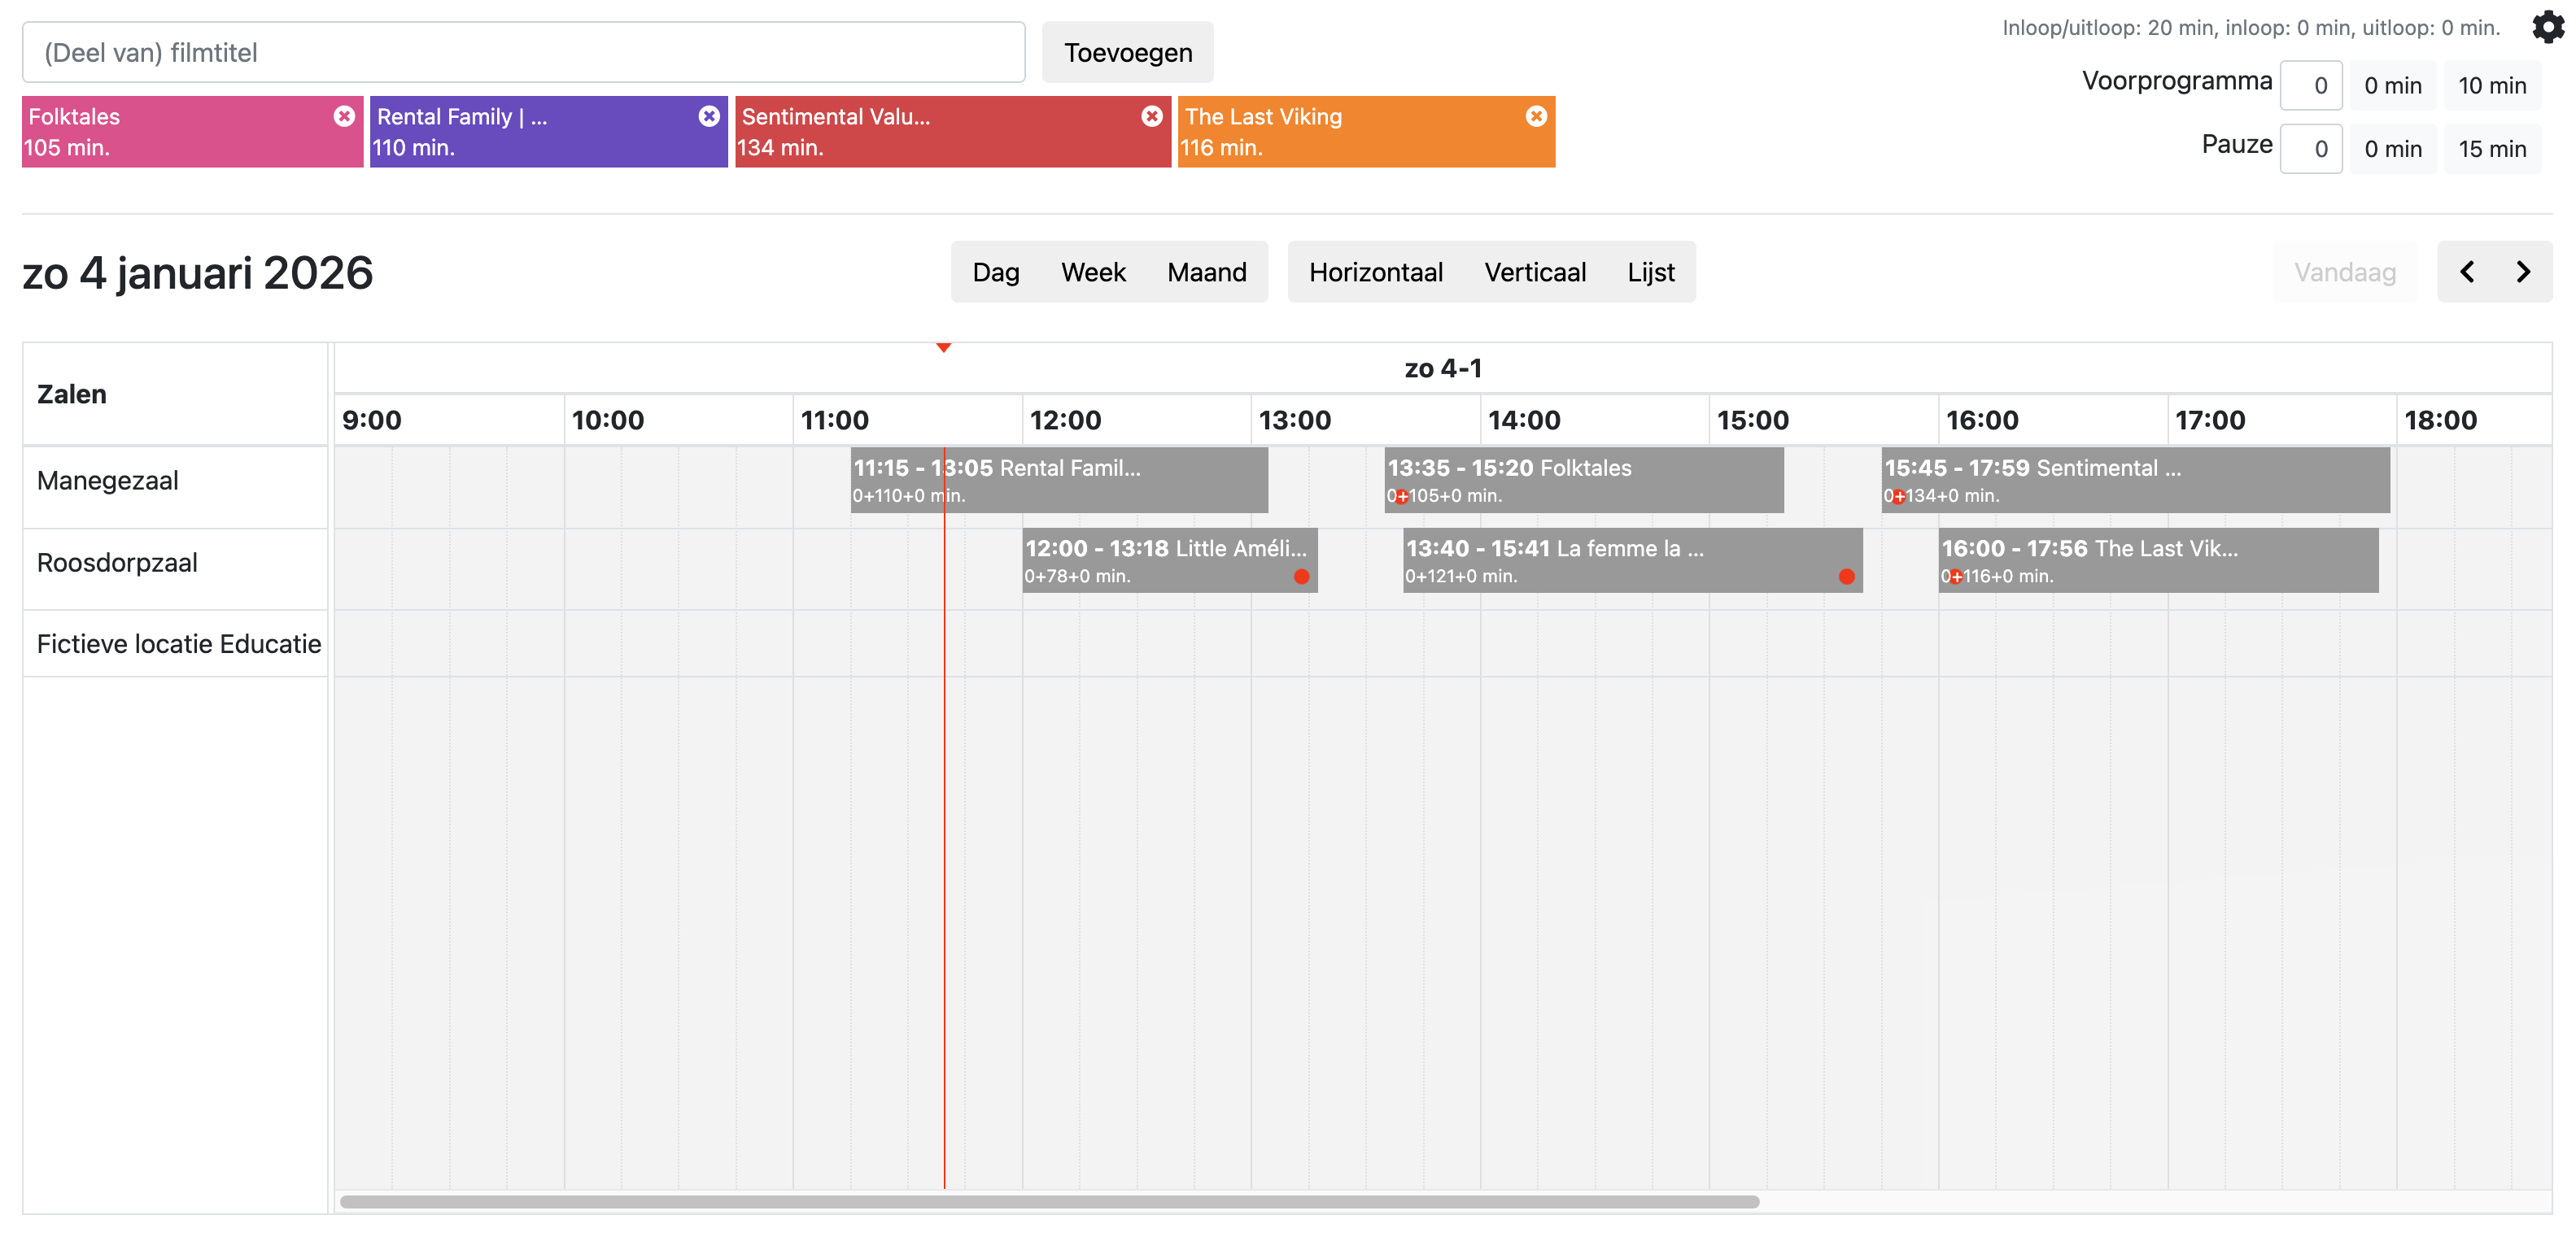Remove Rental Family film chip
This screenshot has width=2576, height=1241.
[709, 117]
